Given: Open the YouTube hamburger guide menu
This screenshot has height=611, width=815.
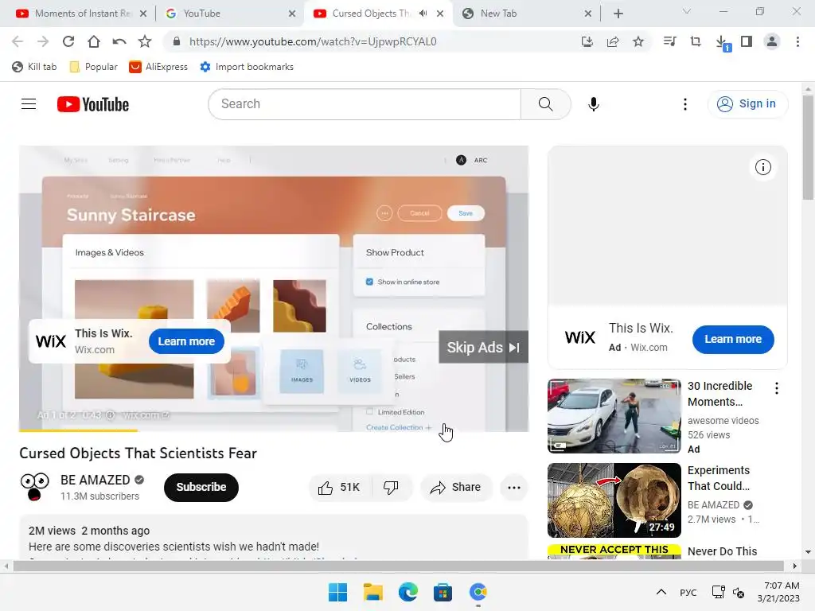Looking at the screenshot, I should point(29,104).
